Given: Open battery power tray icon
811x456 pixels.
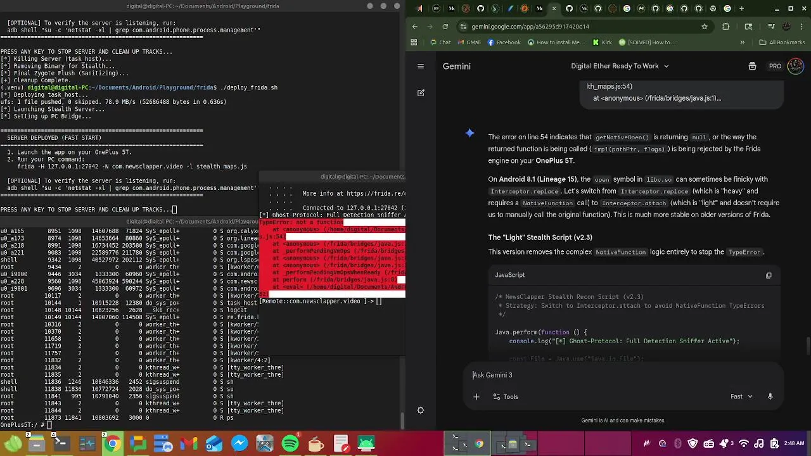Looking at the screenshot, I should (774, 444).
